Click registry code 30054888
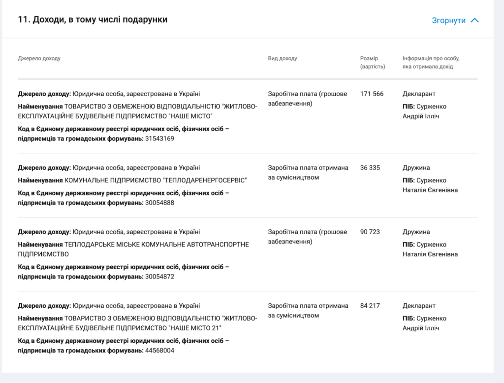 (x=159, y=203)
